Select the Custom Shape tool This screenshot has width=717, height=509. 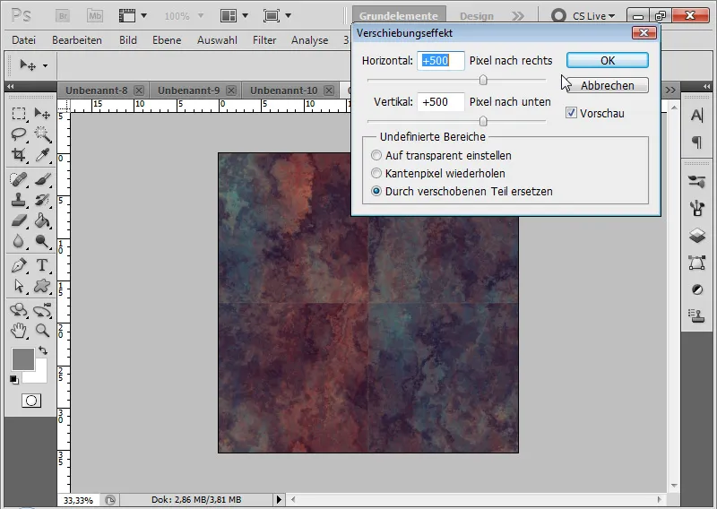coord(42,286)
